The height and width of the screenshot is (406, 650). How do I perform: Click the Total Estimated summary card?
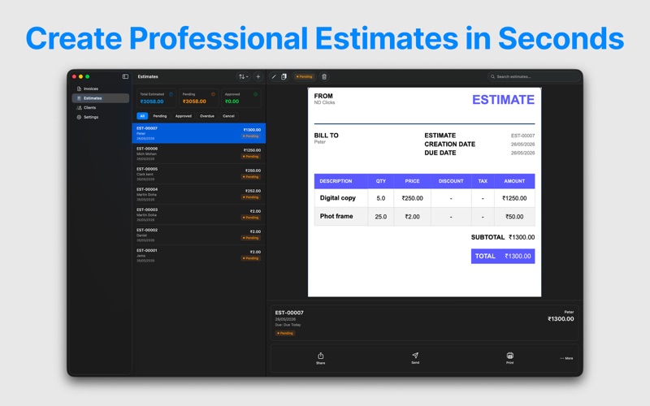pyautogui.click(x=156, y=98)
